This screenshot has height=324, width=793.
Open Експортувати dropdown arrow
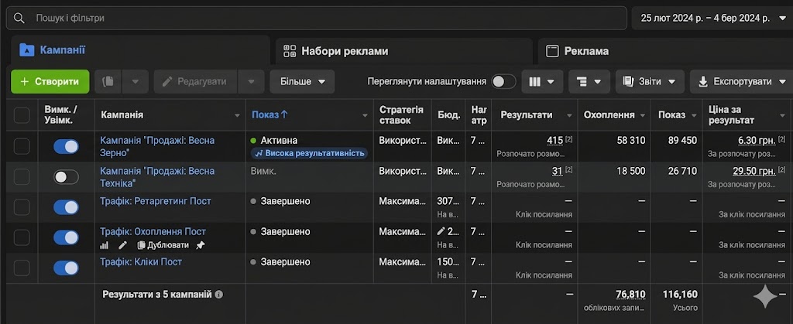point(782,82)
